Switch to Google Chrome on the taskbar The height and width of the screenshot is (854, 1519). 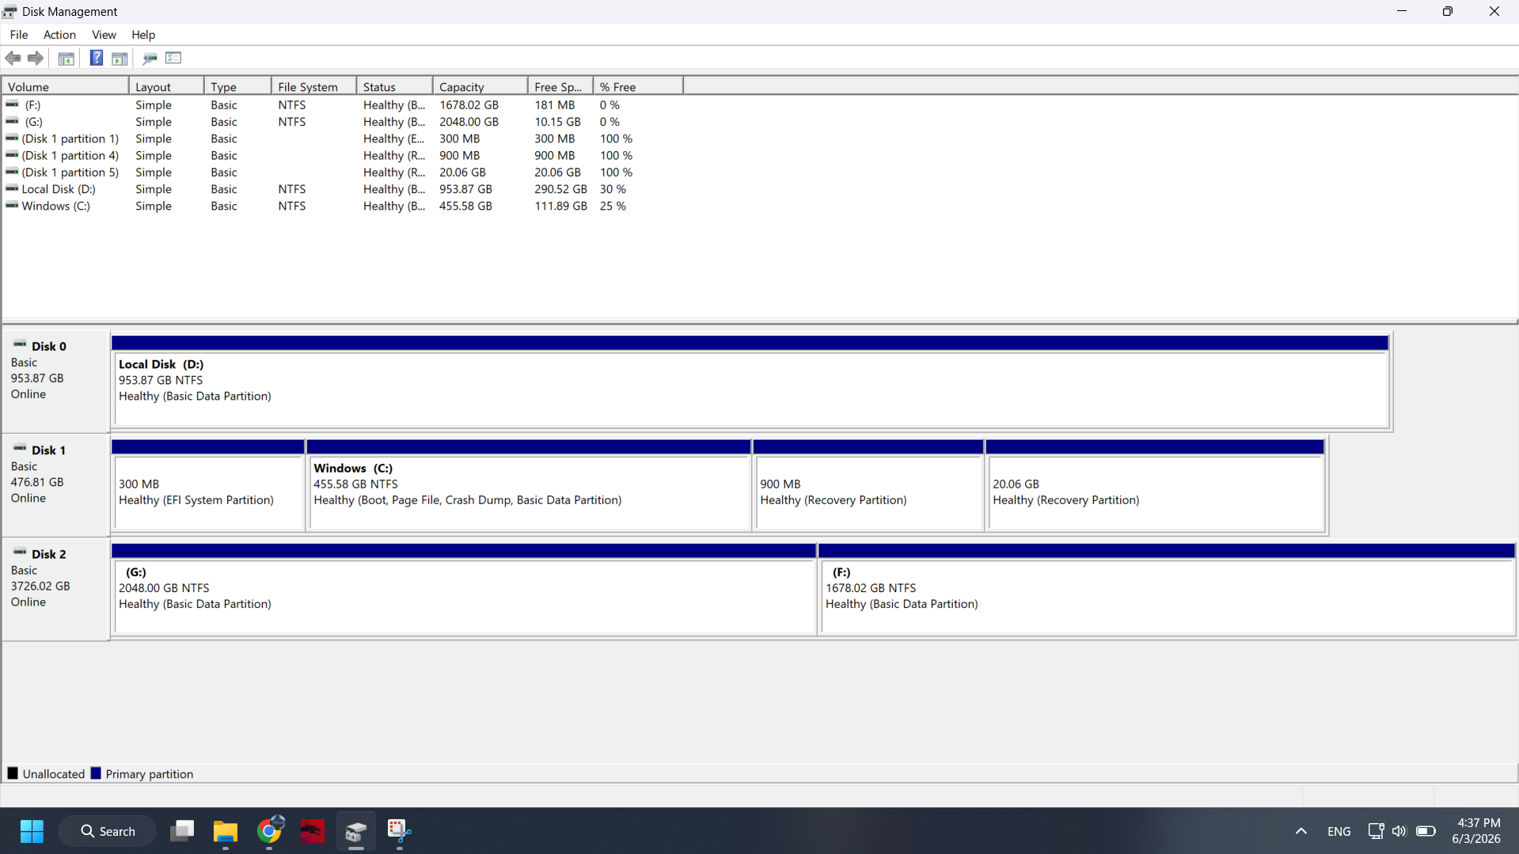pyautogui.click(x=269, y=831)
